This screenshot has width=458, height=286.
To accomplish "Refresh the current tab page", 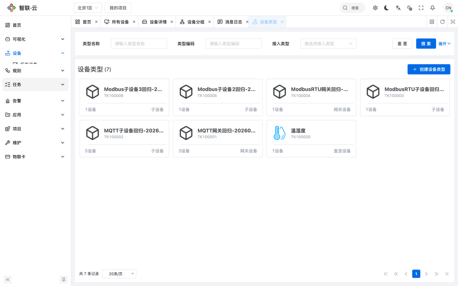I will 442,22.
